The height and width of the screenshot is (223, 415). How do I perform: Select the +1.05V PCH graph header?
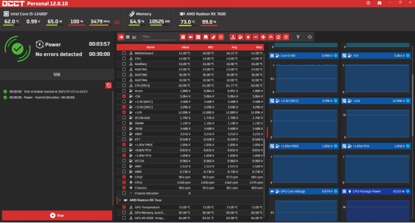[x=376, y=146]
